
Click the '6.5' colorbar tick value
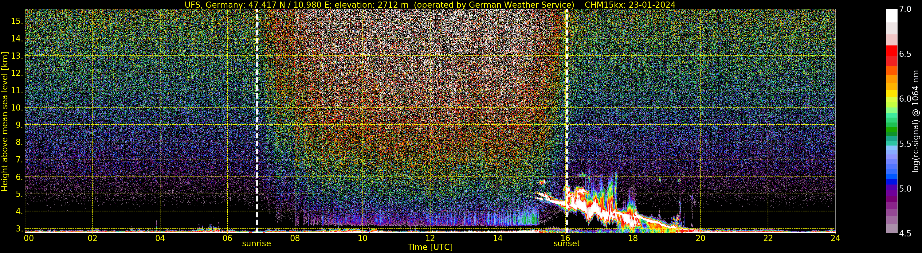pos(905,54)
